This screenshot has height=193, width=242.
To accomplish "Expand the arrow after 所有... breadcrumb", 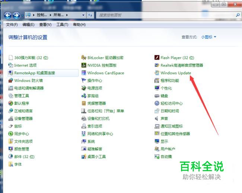I will coord(67,15).
